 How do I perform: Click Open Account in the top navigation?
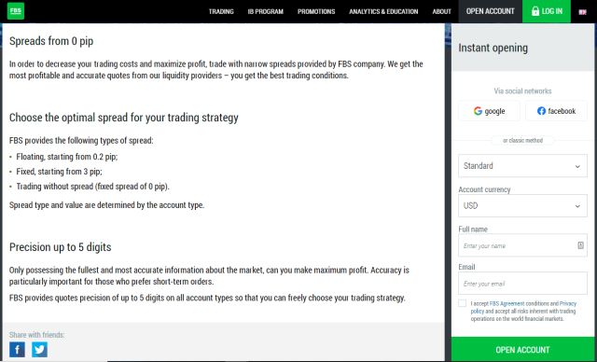[490, 11]
